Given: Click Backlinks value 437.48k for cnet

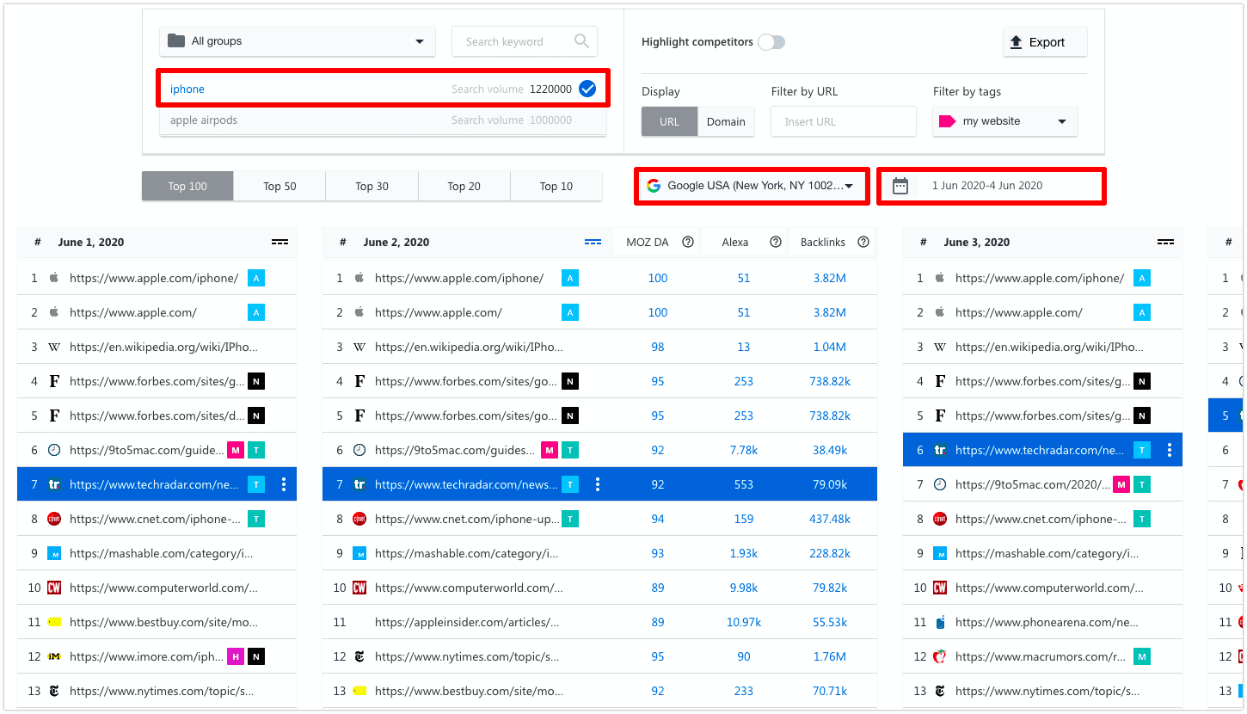Looking at the screenshot, I should 830,519.
